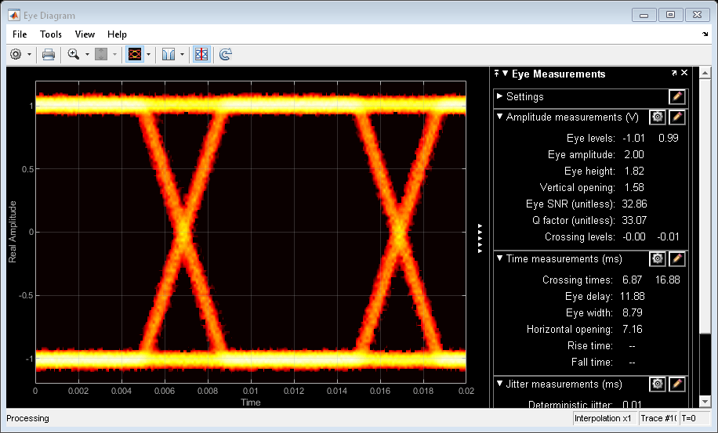Viewport: 718px width, 433px height.
Task: Click the Time axis label
Action: click(x=251, y=402)
